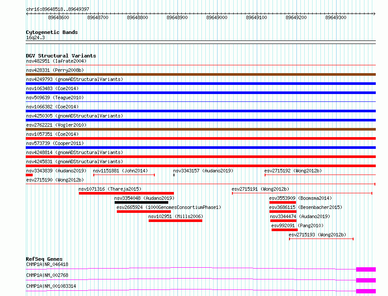Click the 89648600 ruler position label
388x296 pixels.
tap(59, 17)
